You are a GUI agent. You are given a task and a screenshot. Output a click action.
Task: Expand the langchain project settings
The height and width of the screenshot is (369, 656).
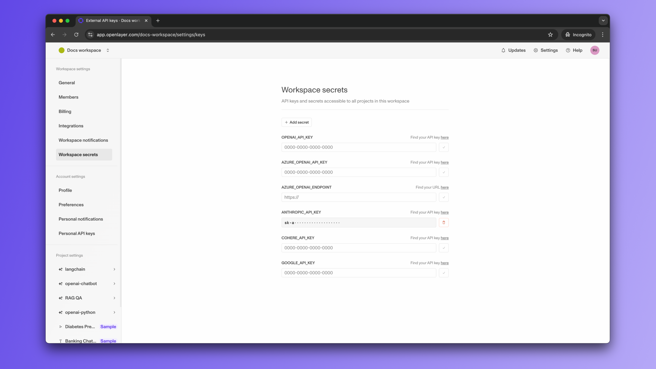point(114,269)
